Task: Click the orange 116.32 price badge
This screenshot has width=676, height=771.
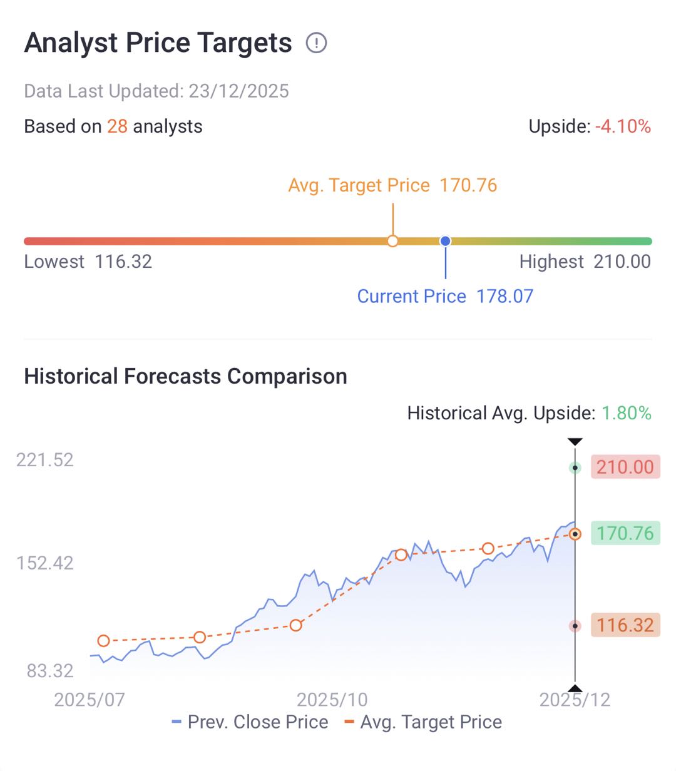Action: (x=625, y=625)
